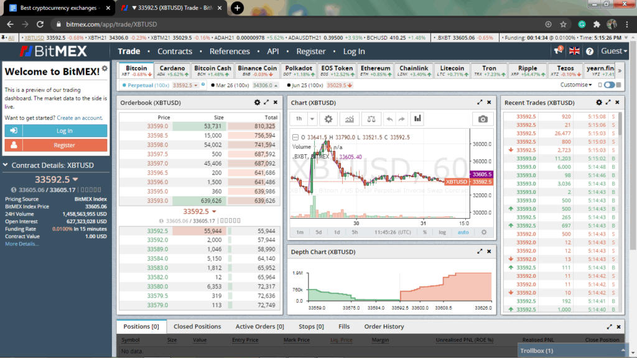The height and width of the screenshot is (358, 637).
Task: Toggle auto scale on chart
Action: [463, 232]
